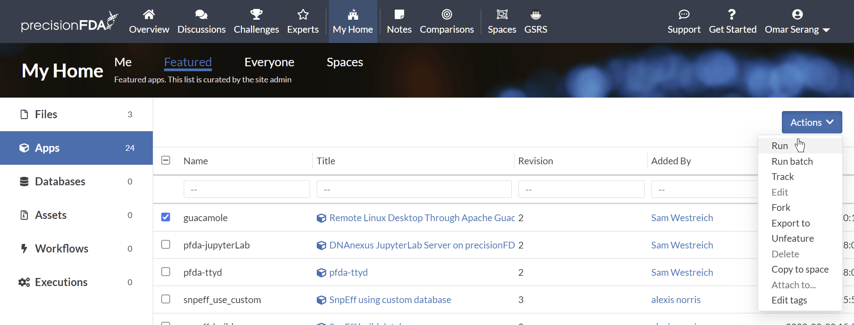Open Comparisons target icon
Screen dimensions: 854x325
[447, 15]
